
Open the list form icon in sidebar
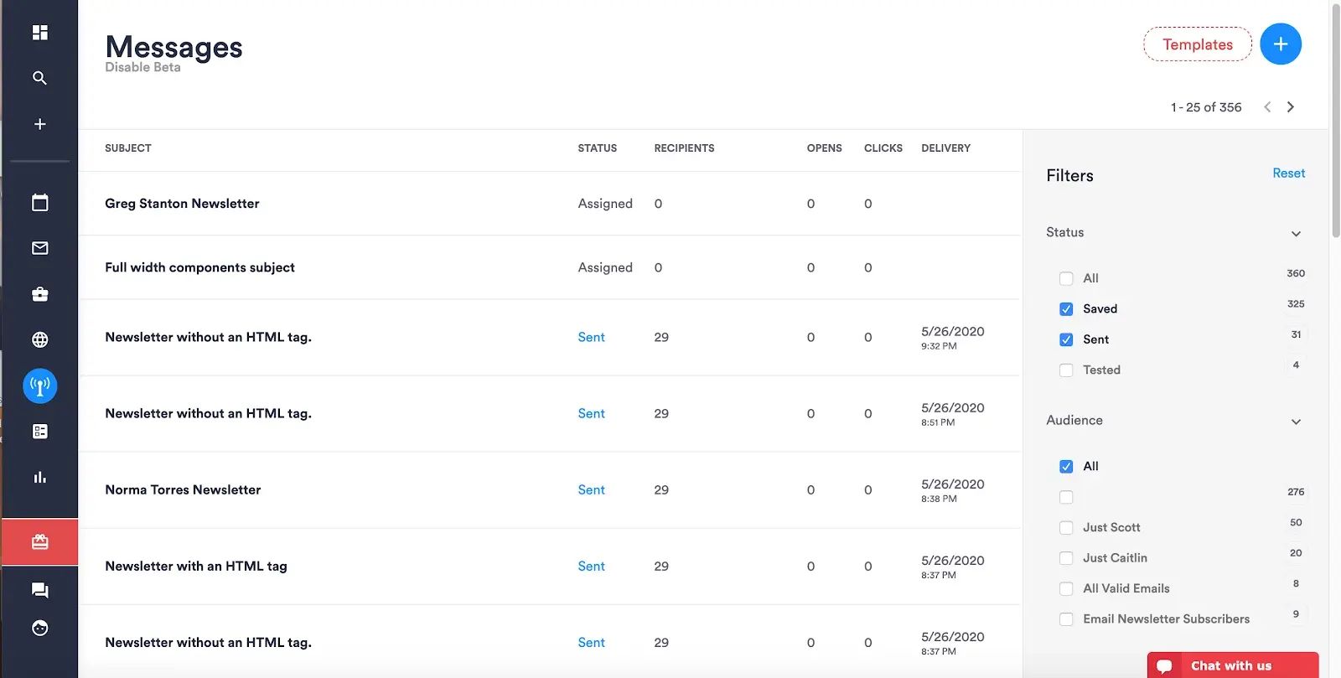pos(39,432)
